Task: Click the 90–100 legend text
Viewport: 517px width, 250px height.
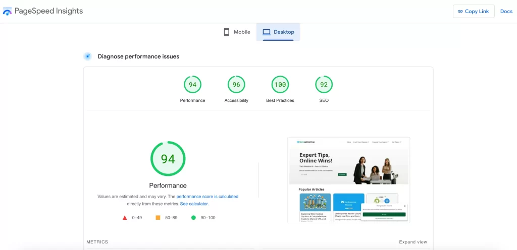Action: click(208, 218)
